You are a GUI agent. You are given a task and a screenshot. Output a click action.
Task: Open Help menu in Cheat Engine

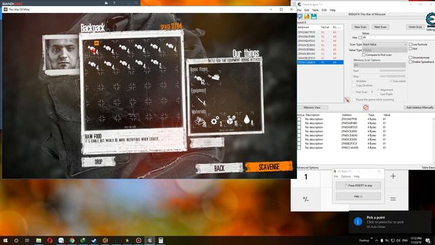332,10
